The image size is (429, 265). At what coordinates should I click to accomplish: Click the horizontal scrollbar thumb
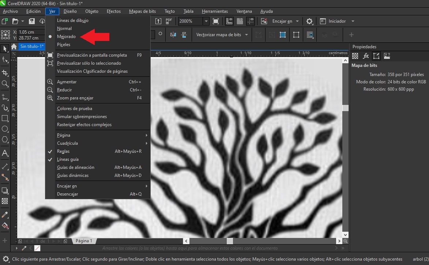coord(230,241)
